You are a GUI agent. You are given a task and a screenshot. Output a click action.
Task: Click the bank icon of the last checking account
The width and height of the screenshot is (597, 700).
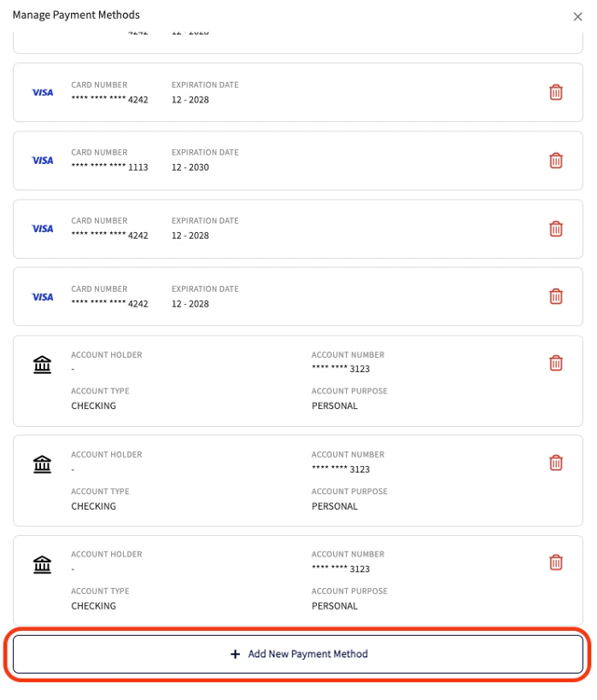(x=42, y=564)
